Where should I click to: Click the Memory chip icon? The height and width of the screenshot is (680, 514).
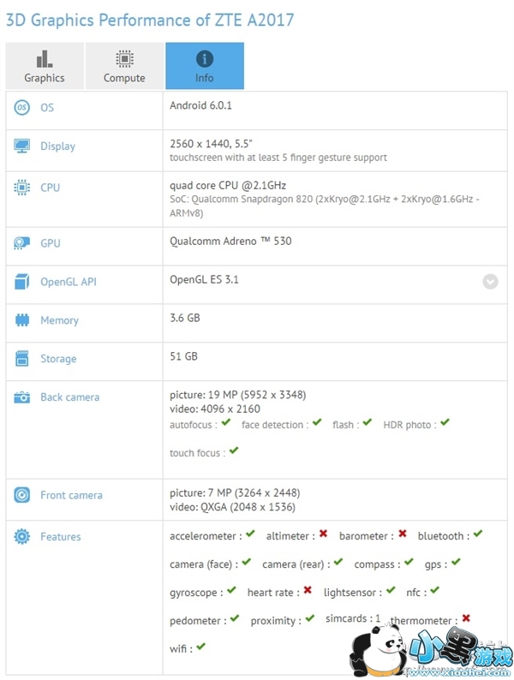click(22, 320)
